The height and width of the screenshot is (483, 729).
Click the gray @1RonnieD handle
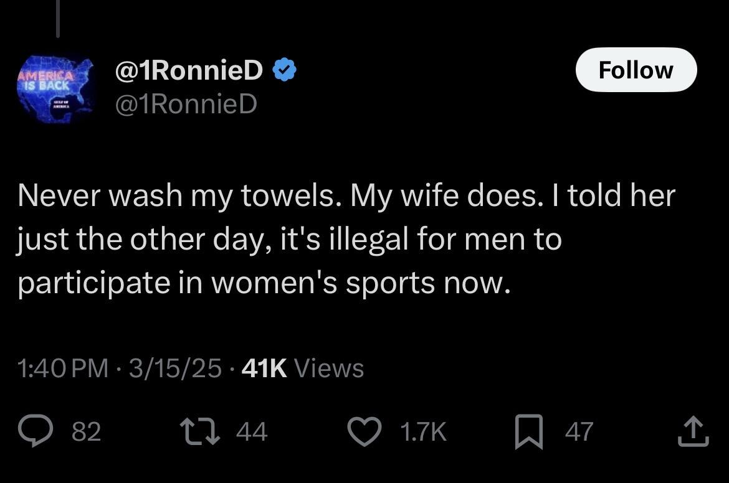(186, 103)
